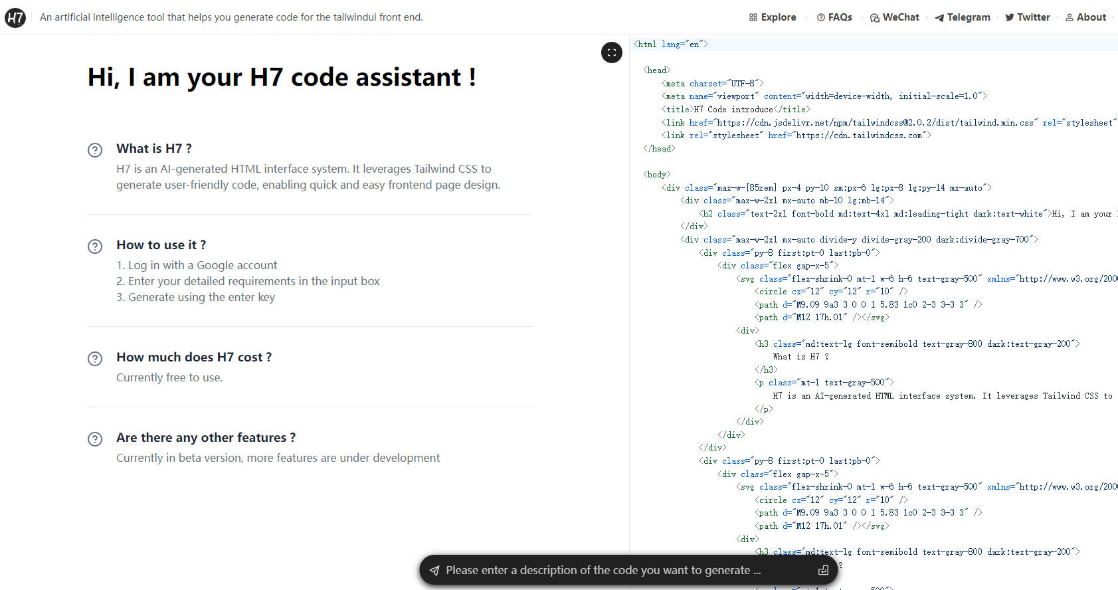1118x590 pixels.
Task: Click the meta viewport code line
Action: pos(824,96)
